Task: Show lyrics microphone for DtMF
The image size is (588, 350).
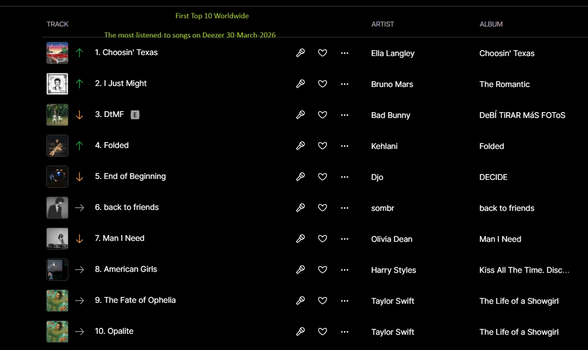Action: pos(300,115)
